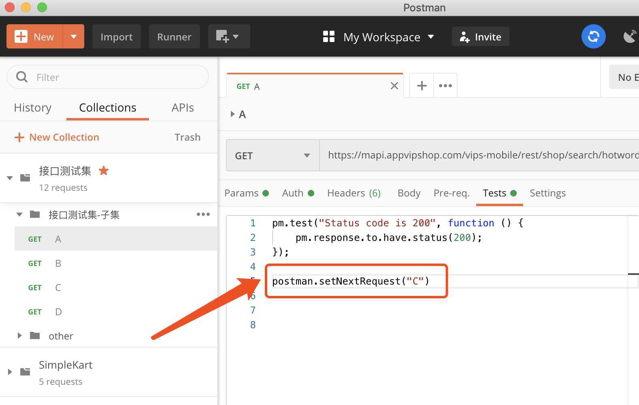The image size is (639, 405).
Task: Focus the Filter search field
Action: point(108,77)
